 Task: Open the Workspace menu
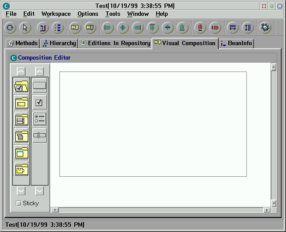click(x=56, y=14)
